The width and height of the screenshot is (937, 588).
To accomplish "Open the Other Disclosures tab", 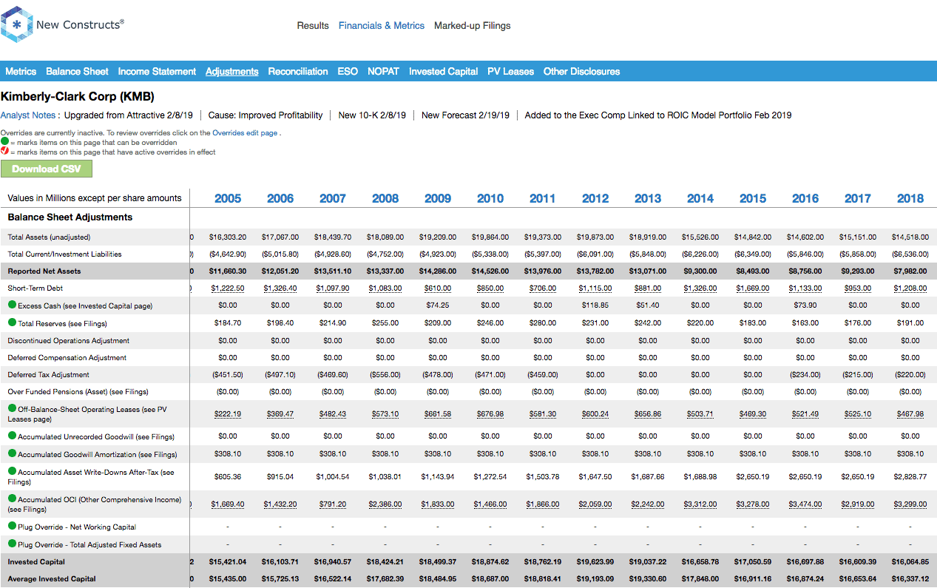I will tap(581, 72).
